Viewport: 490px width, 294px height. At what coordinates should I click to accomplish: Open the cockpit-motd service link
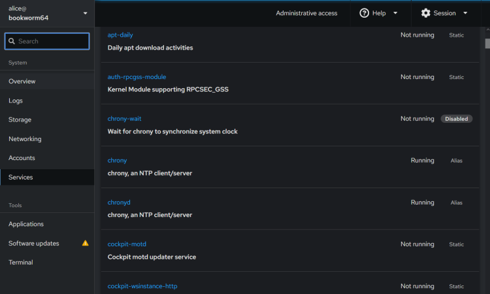tap(127, 244)
